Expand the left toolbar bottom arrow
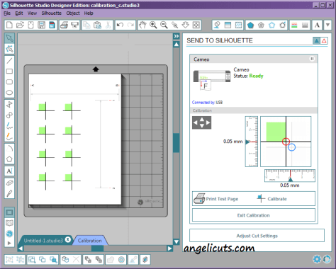Image resolution: width=336 pixels, height=269 pixels. (9, 243)
